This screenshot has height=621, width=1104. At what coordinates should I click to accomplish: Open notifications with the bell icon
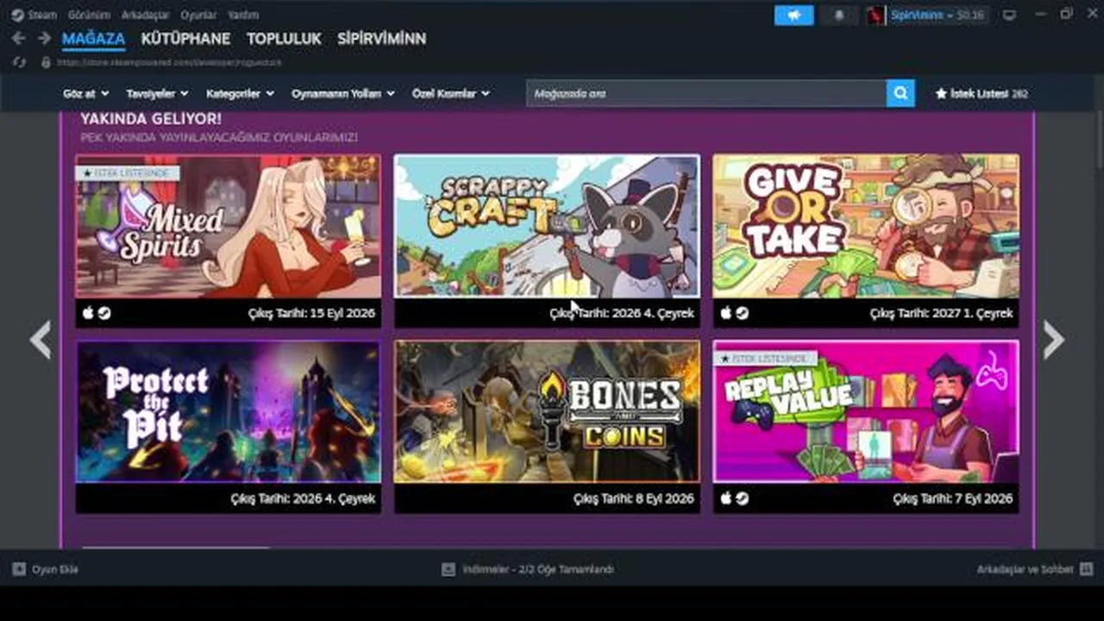point(839,15)
